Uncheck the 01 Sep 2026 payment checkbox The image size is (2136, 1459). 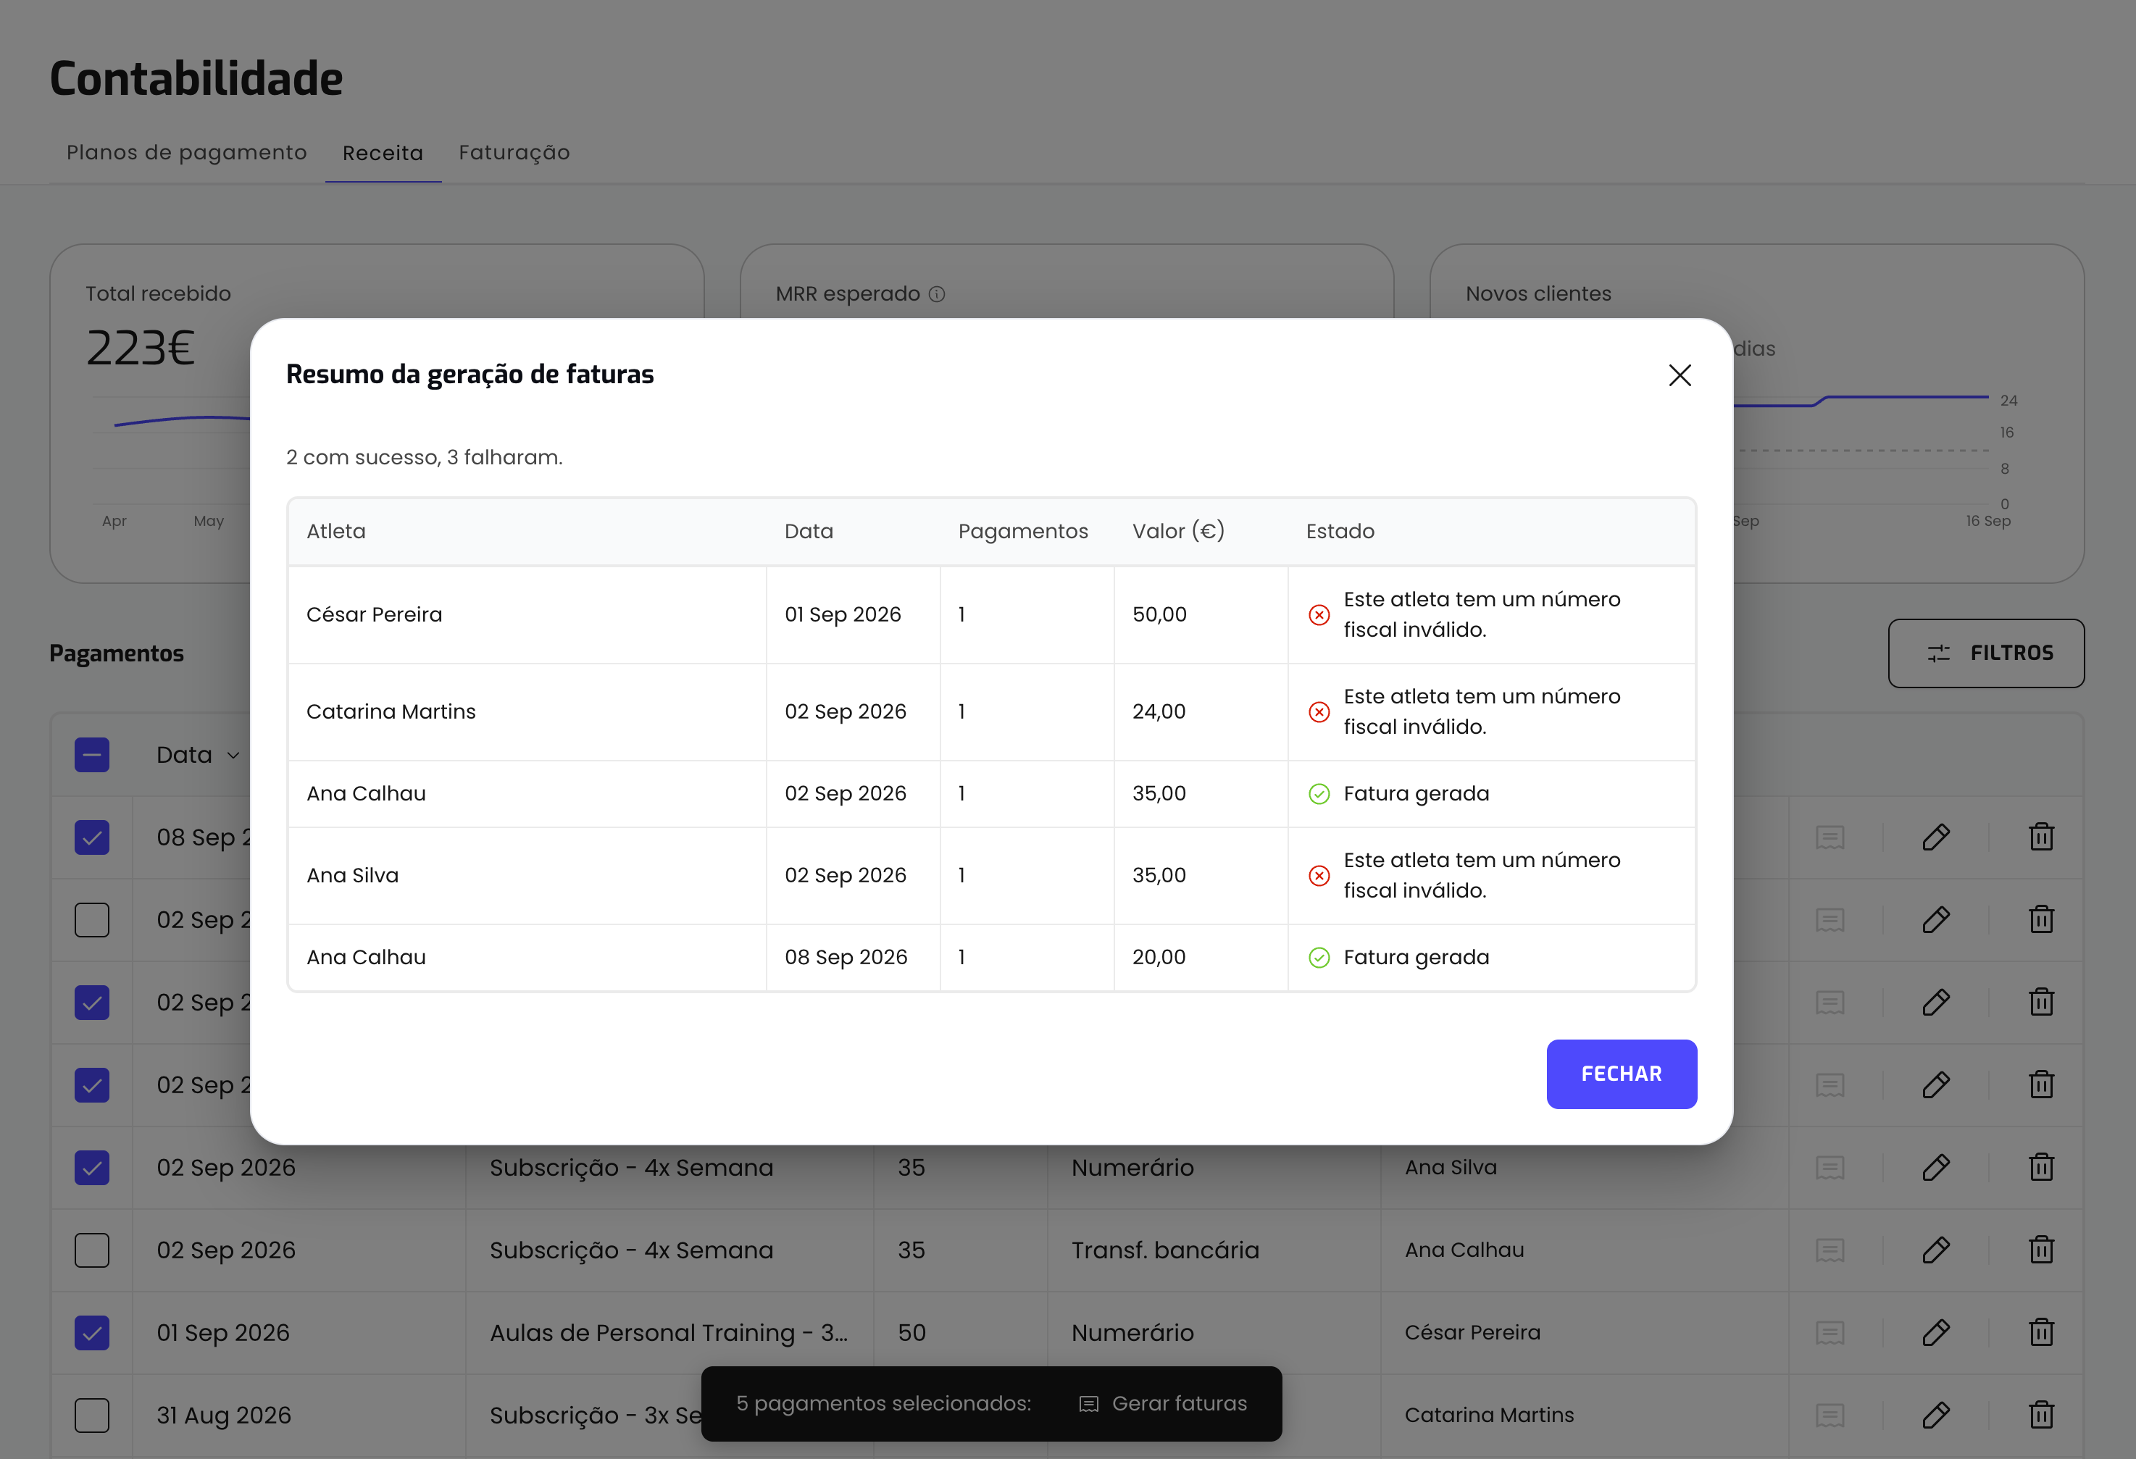tap(92, 1333)
